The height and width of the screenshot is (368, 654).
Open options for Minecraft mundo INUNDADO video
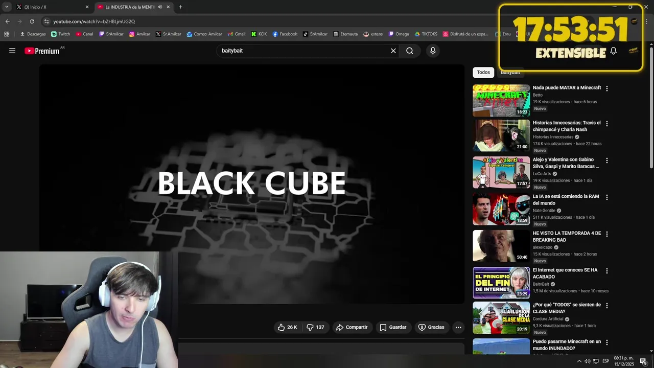(x=607, y=342)
